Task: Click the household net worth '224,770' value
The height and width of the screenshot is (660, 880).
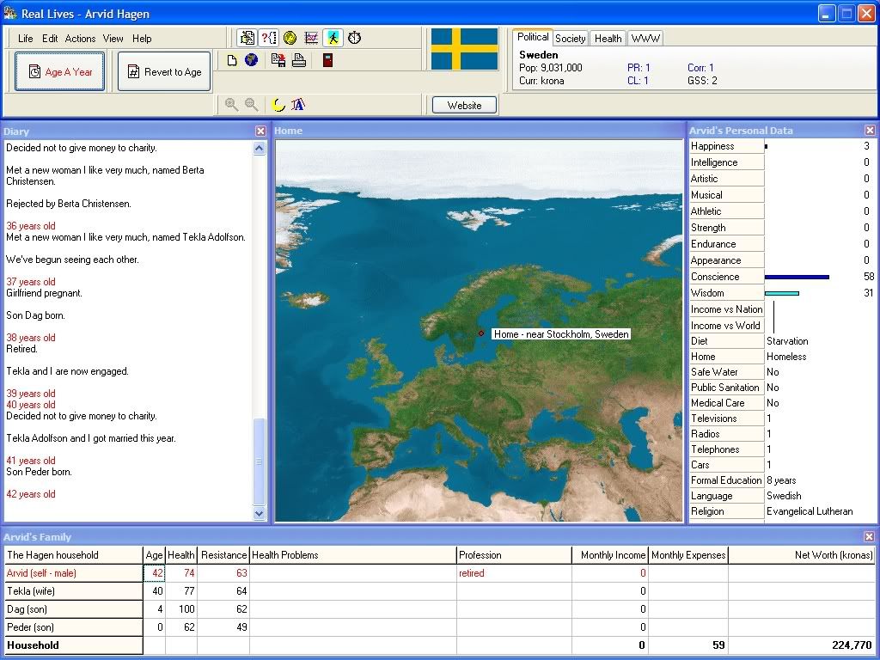Action: point(852,645)
